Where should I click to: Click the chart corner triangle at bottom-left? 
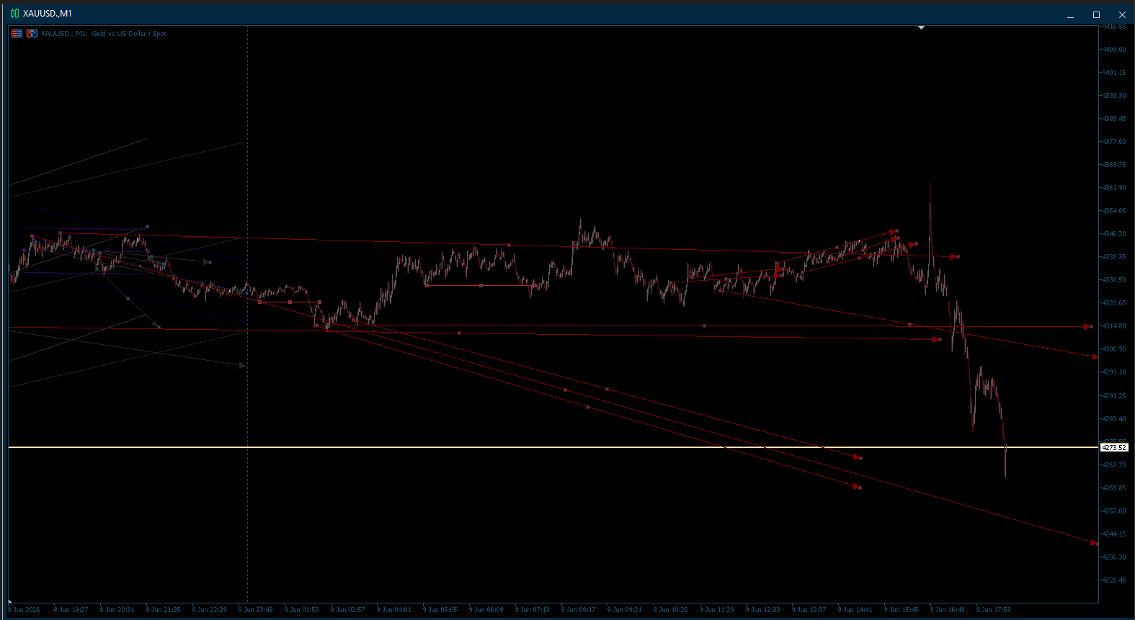click(x=10, y=600)
